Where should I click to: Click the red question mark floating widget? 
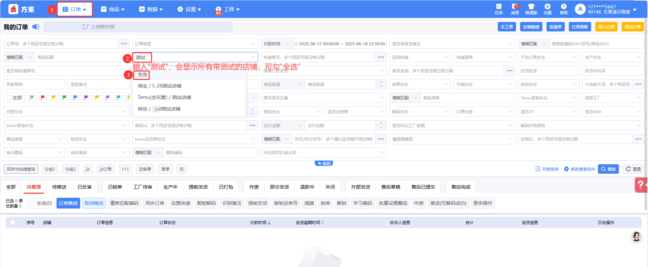point(641,185)
